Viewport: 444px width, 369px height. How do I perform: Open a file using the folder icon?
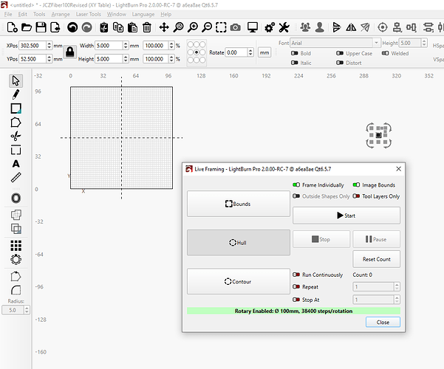point(27,27)
